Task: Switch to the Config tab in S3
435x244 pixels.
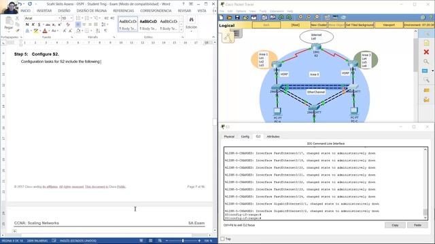Action: coord(245,136)
